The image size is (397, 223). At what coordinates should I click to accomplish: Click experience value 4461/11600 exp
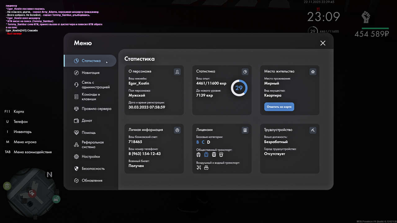pyautogui.click(x=211, y=83)
